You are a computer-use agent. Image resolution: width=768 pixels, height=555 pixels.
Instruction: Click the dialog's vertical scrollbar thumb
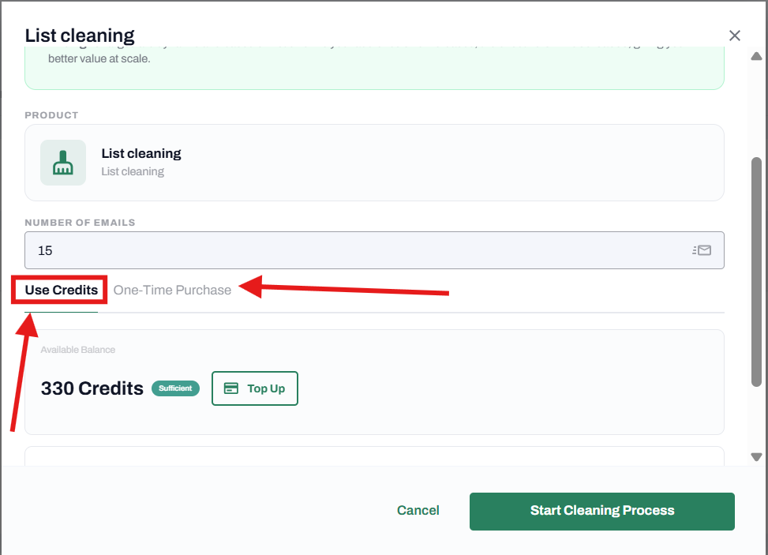756,268
